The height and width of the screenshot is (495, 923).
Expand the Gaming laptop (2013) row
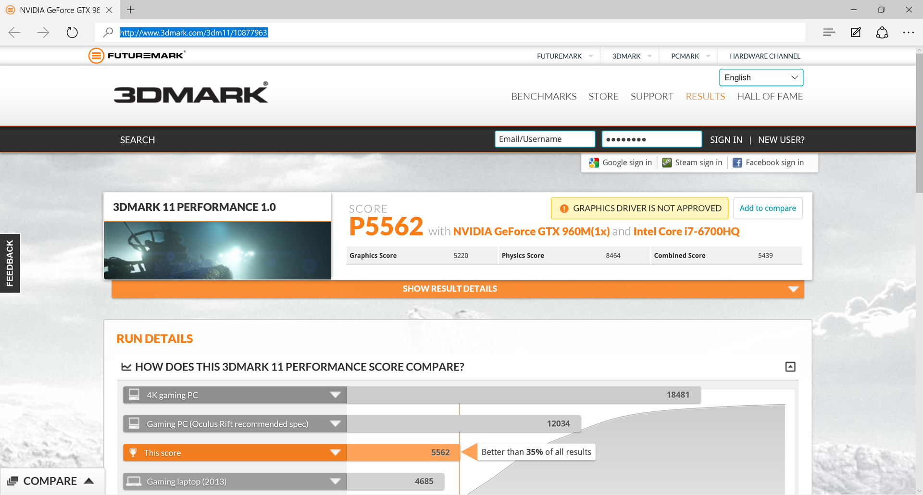coord(336,482)
